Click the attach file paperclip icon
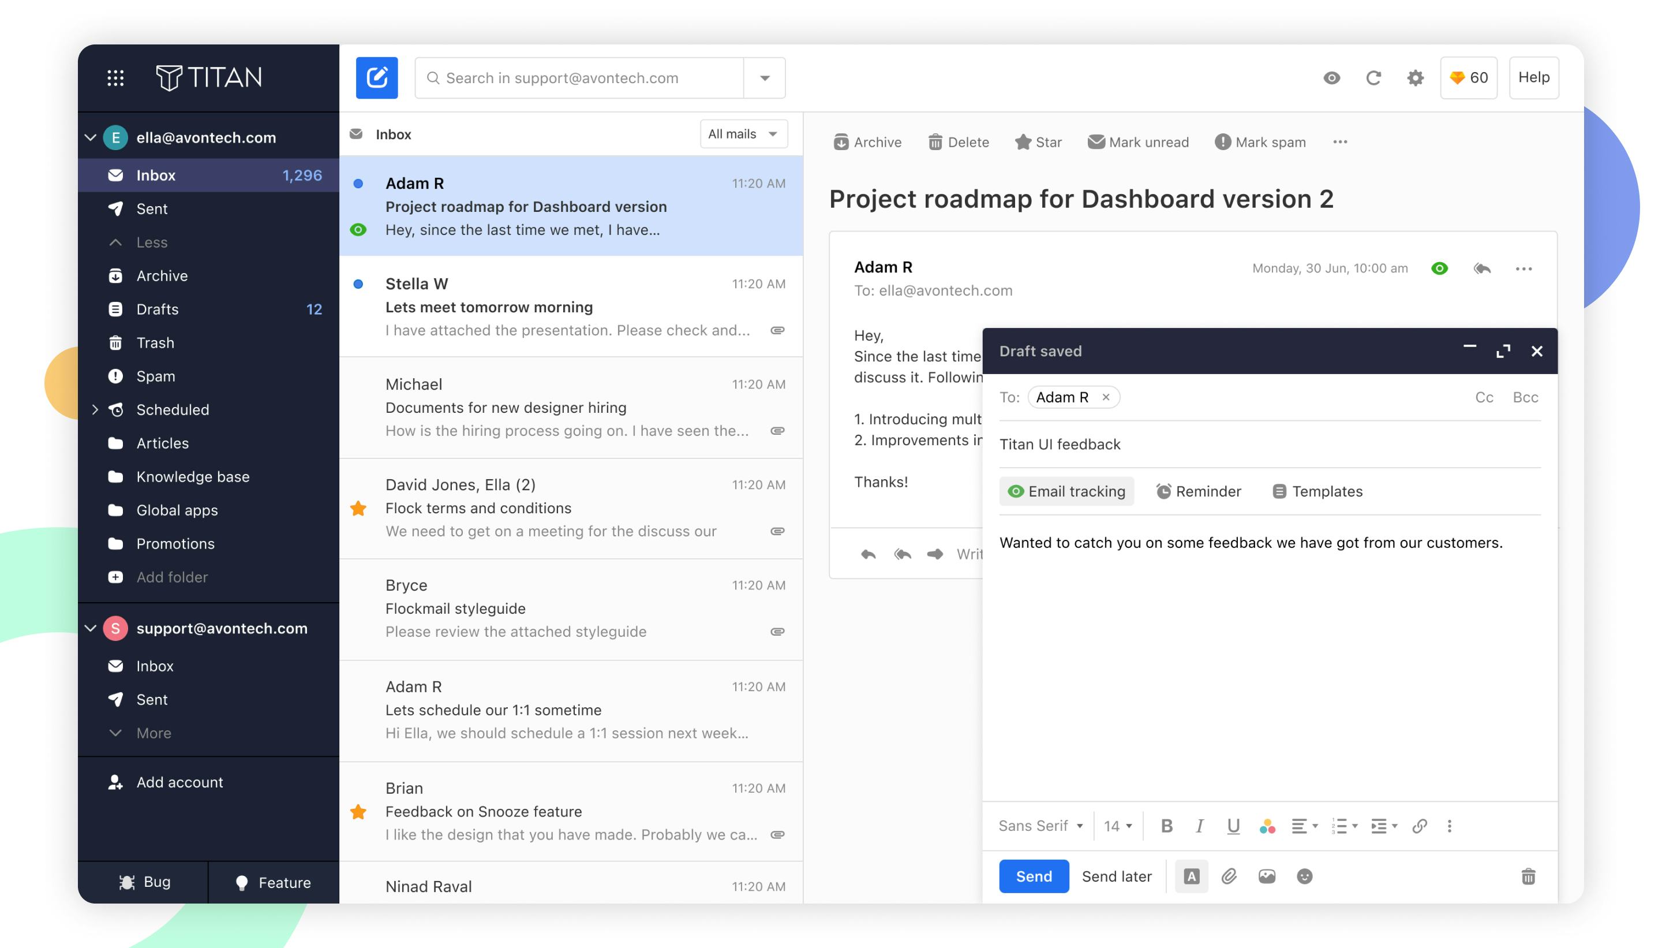 (1228, 876)
